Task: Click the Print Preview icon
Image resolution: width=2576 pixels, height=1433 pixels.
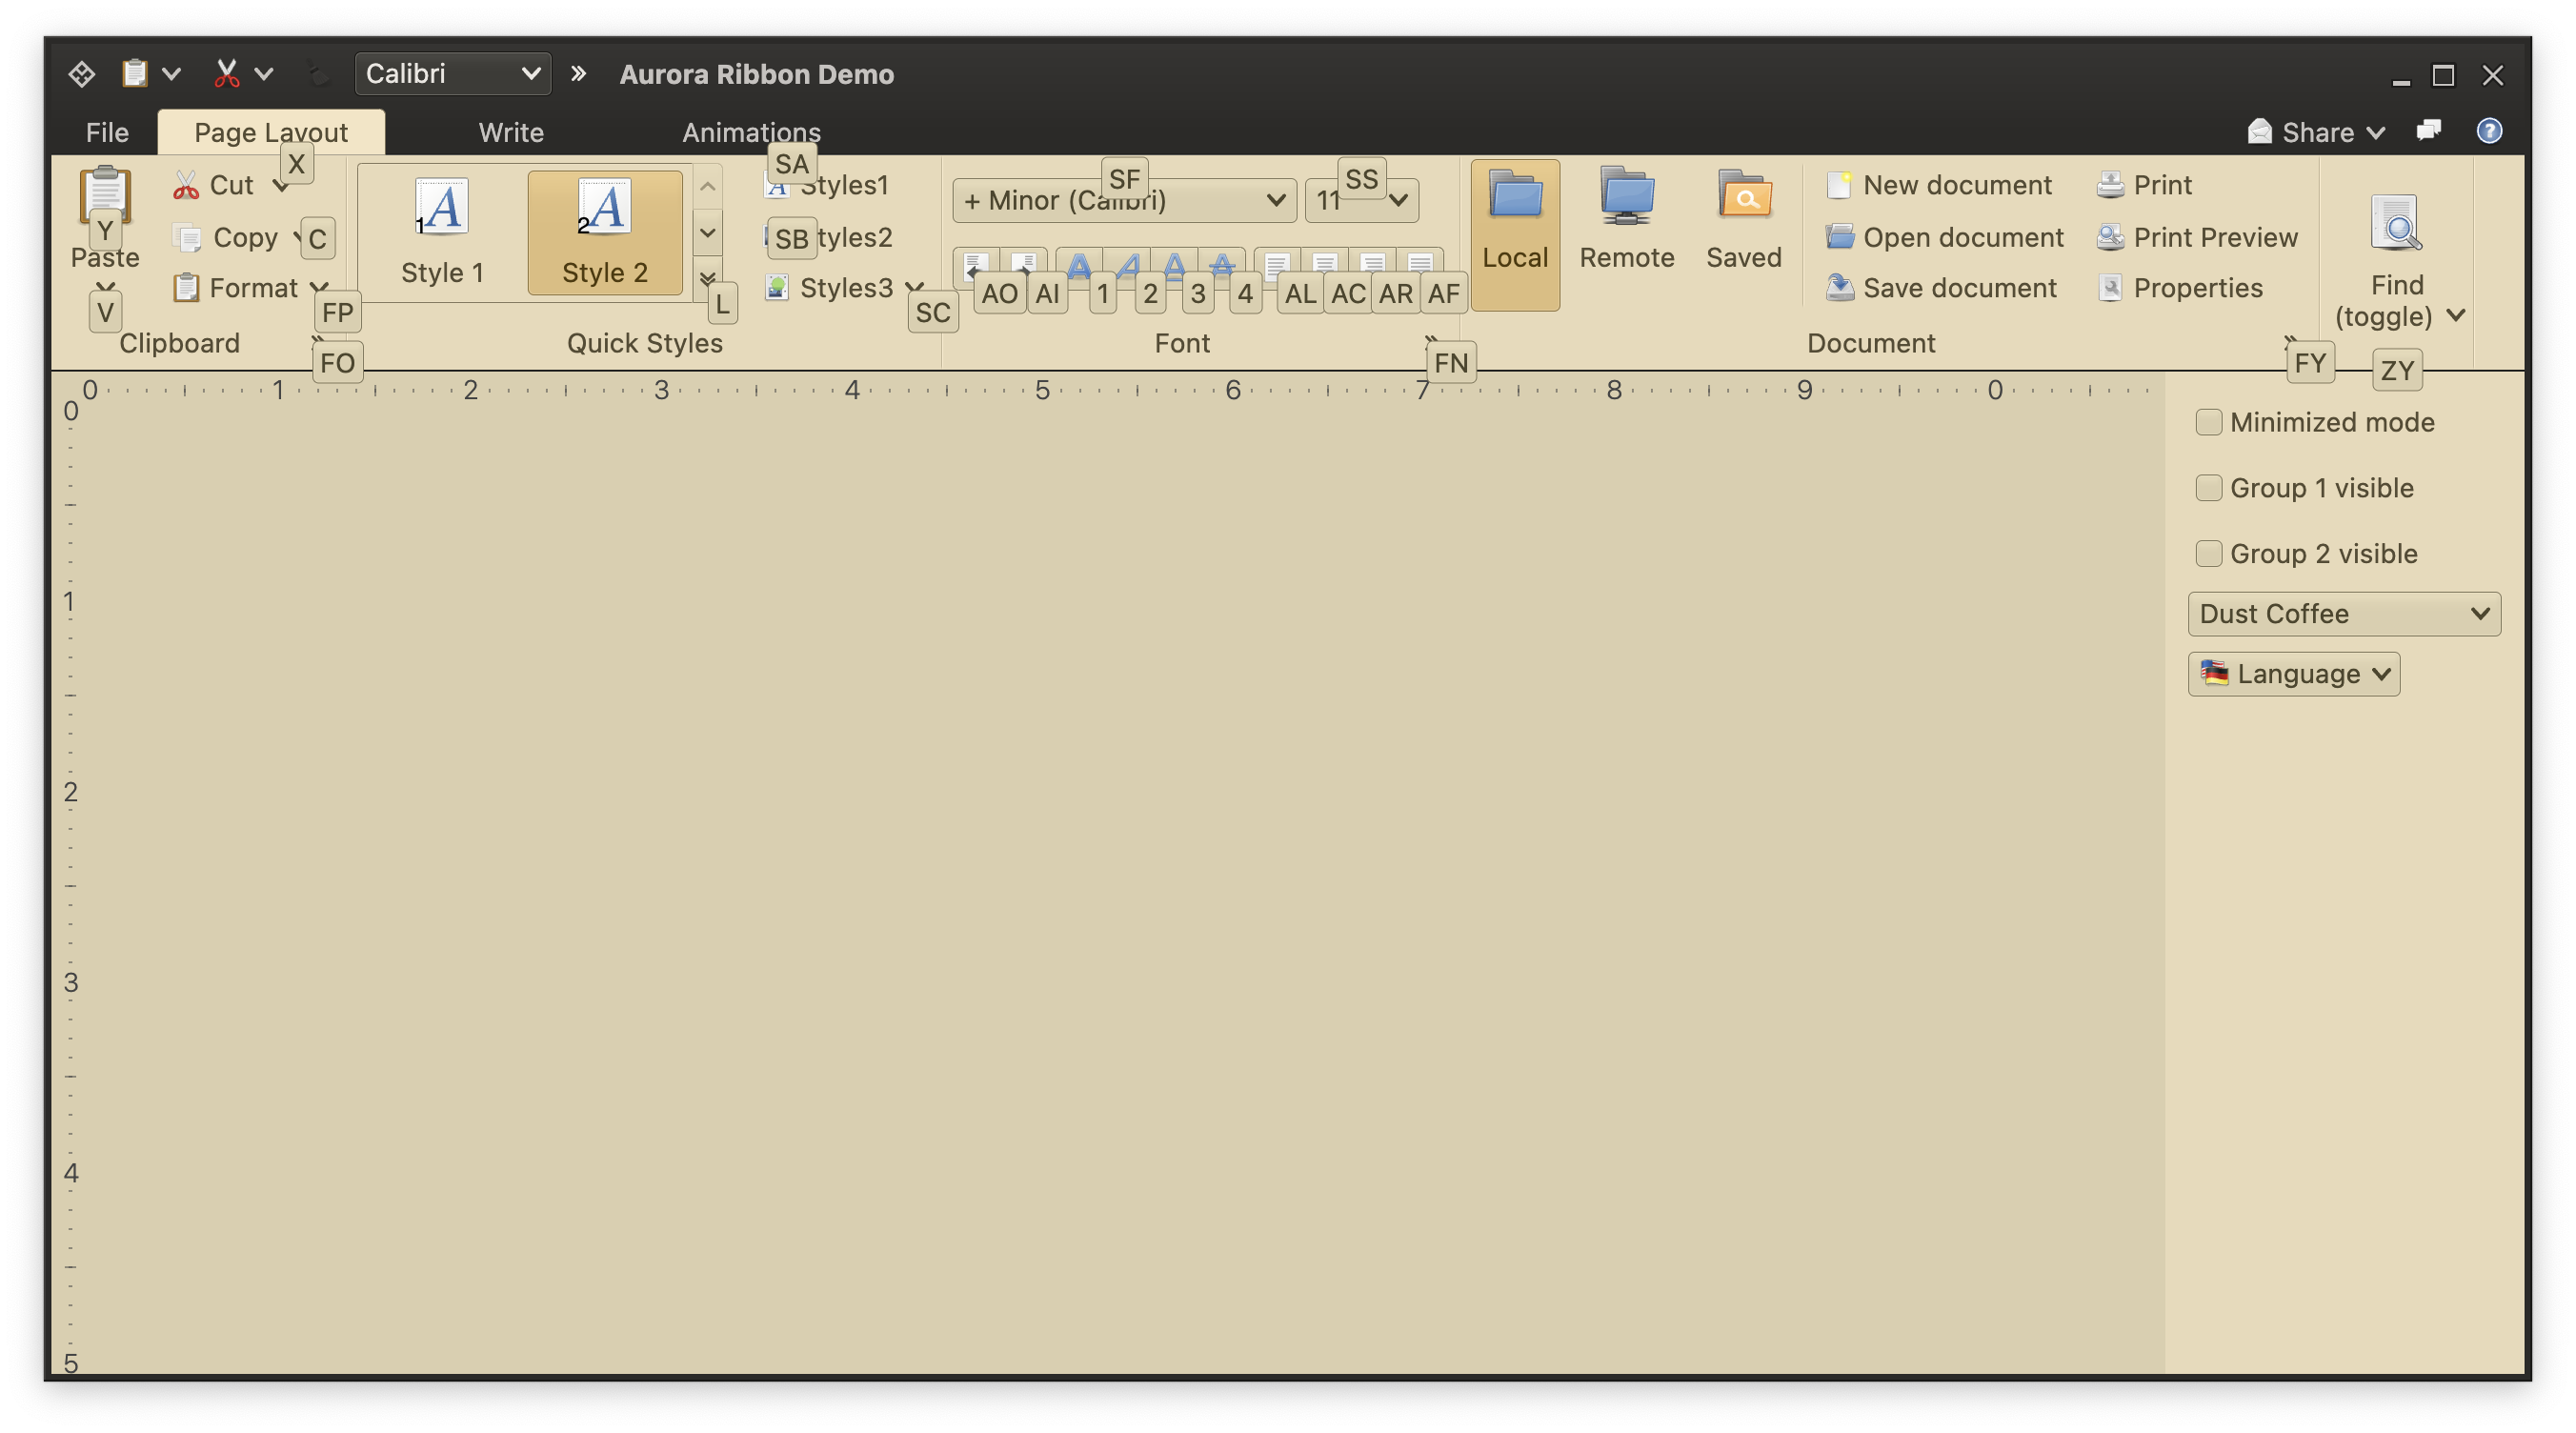Action: [2110, 237]
